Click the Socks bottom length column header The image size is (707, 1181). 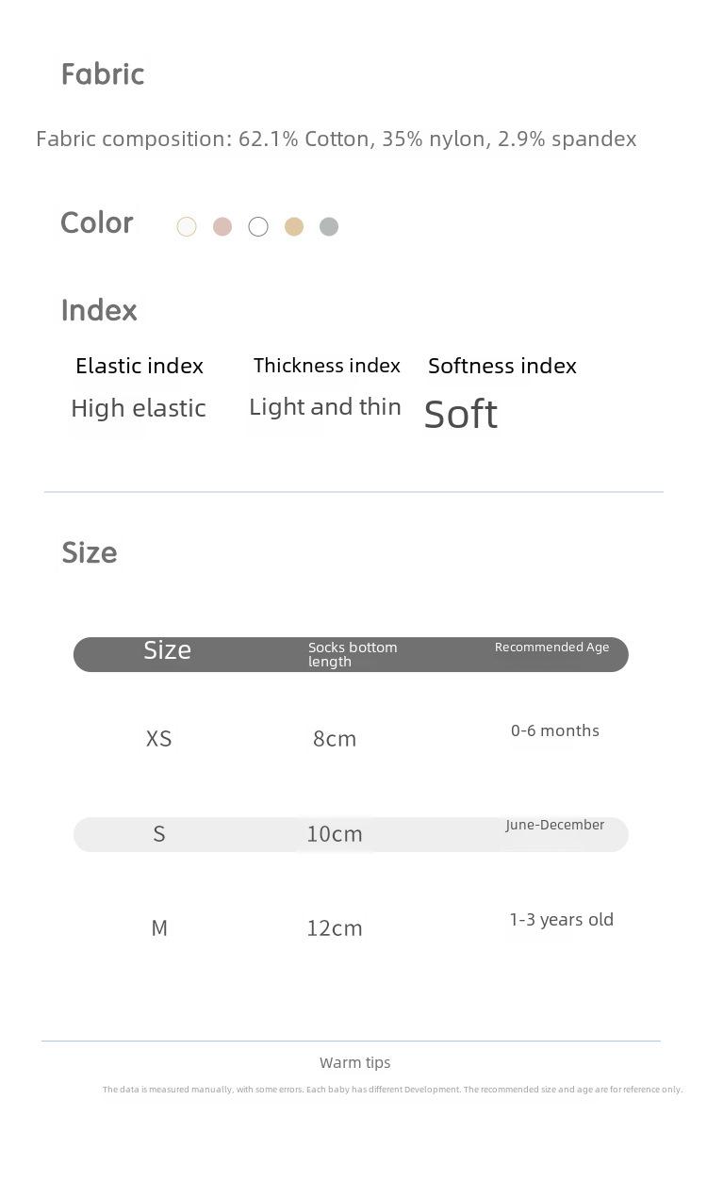point(353,654)
